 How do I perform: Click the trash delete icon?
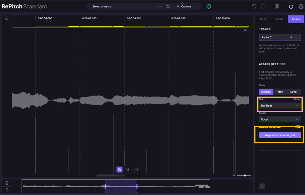click(x=7, y=183)
